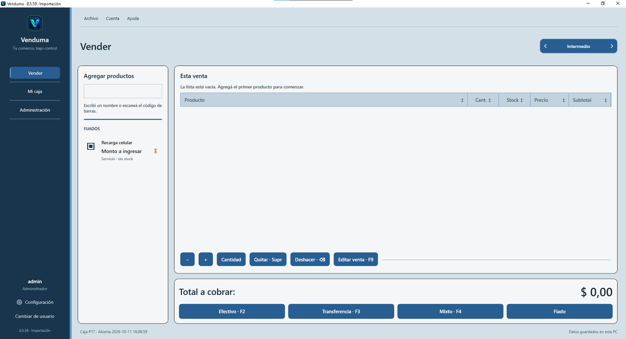Click the 'Monto a ingresar' text

pyautogui.click(x=122, y=151)
